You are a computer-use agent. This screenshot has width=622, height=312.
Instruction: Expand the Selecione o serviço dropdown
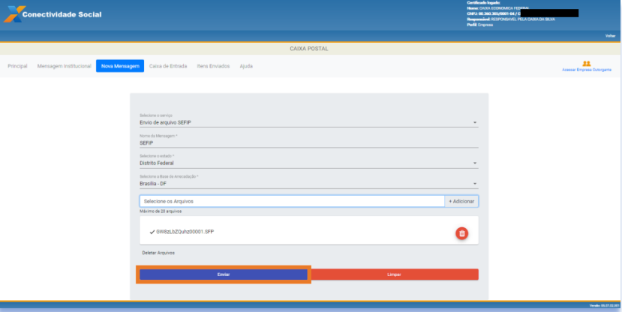click(309, 121)
